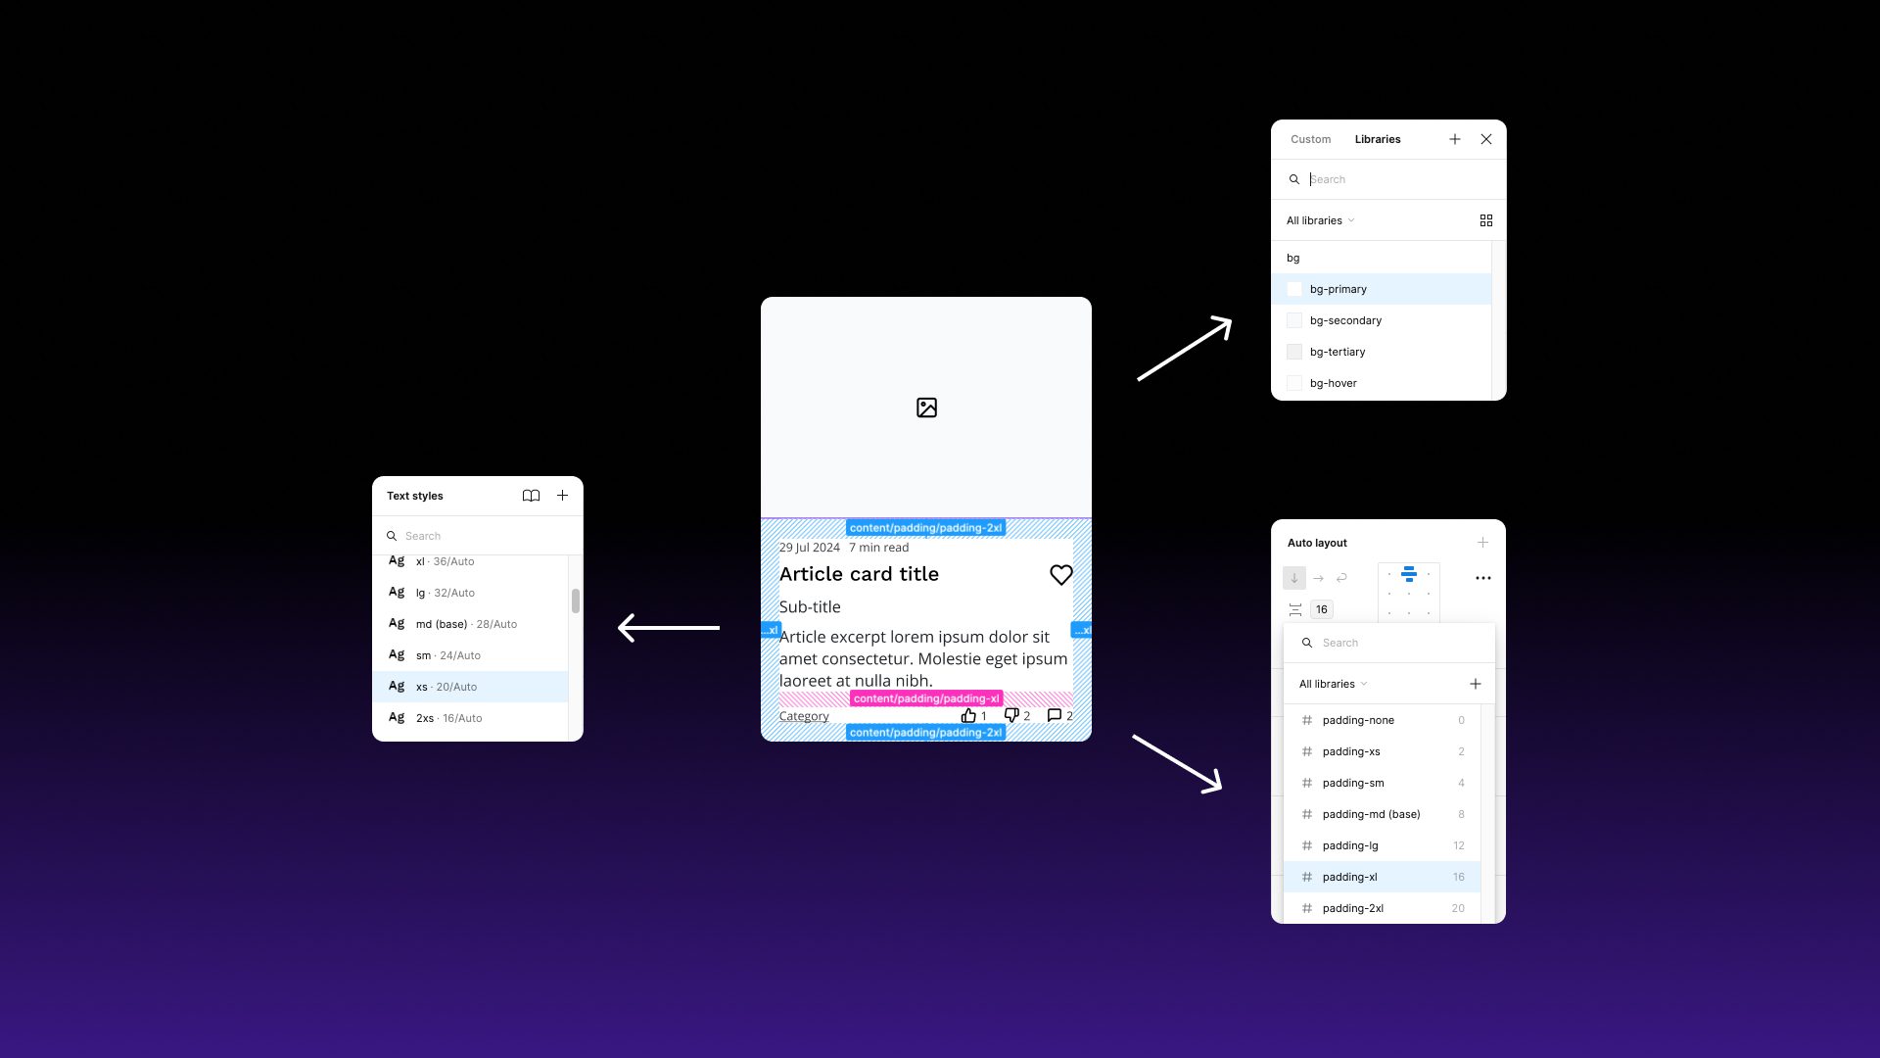Click the gap spacing icon in Auto layout
This screenshot has height=1058, width=1880.
click(1294, 608)
